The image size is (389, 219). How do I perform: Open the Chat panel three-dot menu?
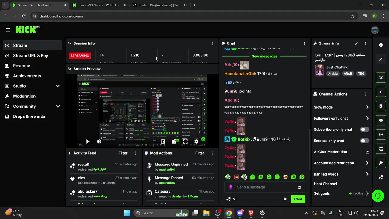point(304,43)
